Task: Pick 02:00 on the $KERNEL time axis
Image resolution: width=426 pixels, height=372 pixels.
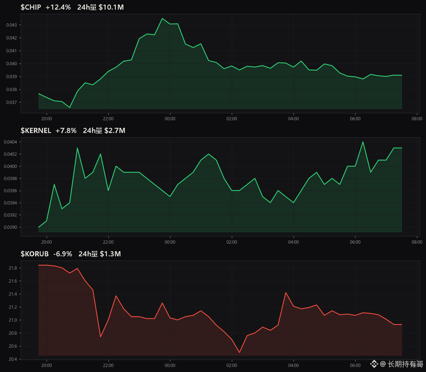Action: (x=232, y=242)
